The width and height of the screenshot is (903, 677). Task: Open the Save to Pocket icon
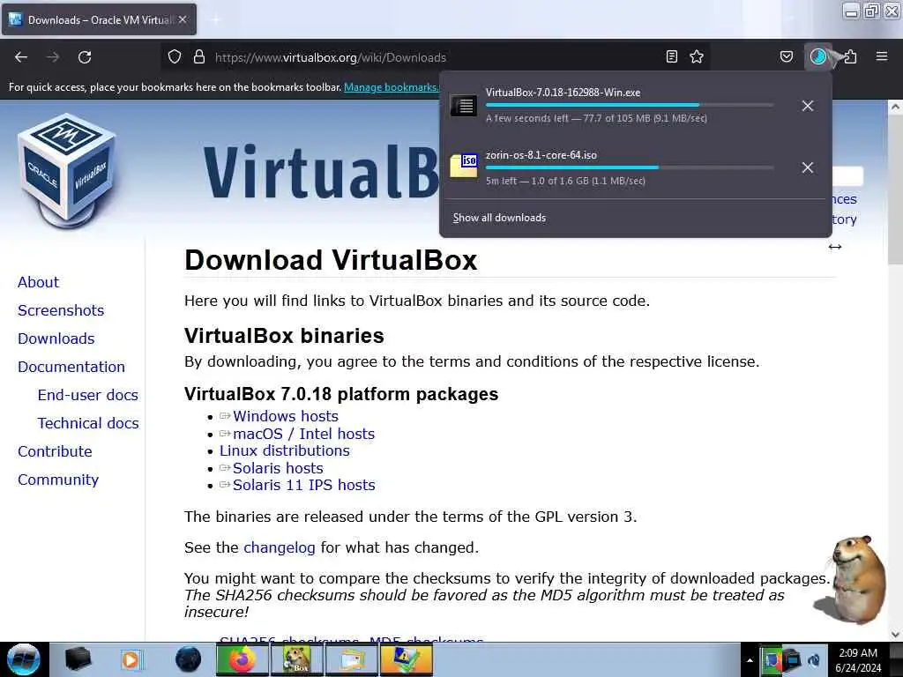786,56
